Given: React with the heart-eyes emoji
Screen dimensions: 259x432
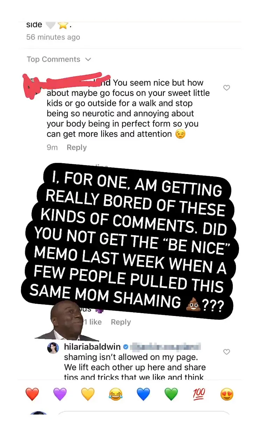Looking at the screenshot, I should tap(226, 394).
